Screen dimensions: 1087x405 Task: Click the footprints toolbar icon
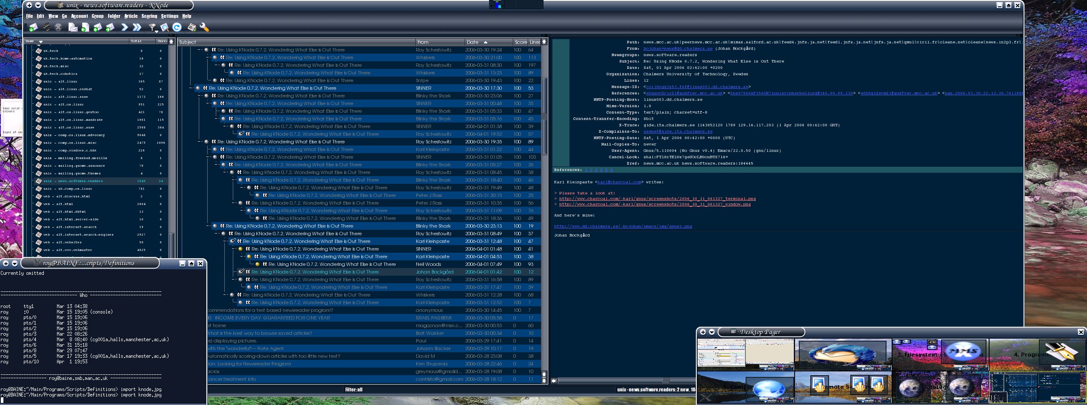pyautogui.click(x=46, y=28)
